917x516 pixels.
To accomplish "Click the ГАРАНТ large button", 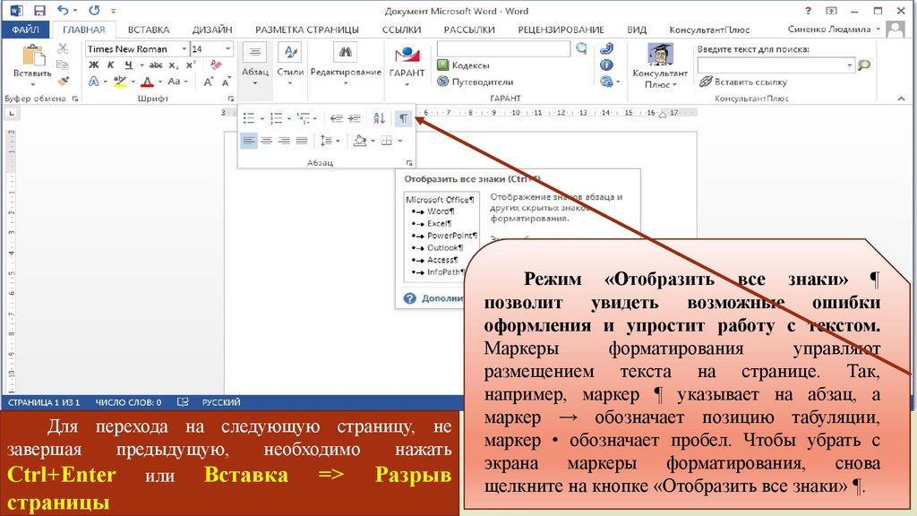I will point(407,65).
